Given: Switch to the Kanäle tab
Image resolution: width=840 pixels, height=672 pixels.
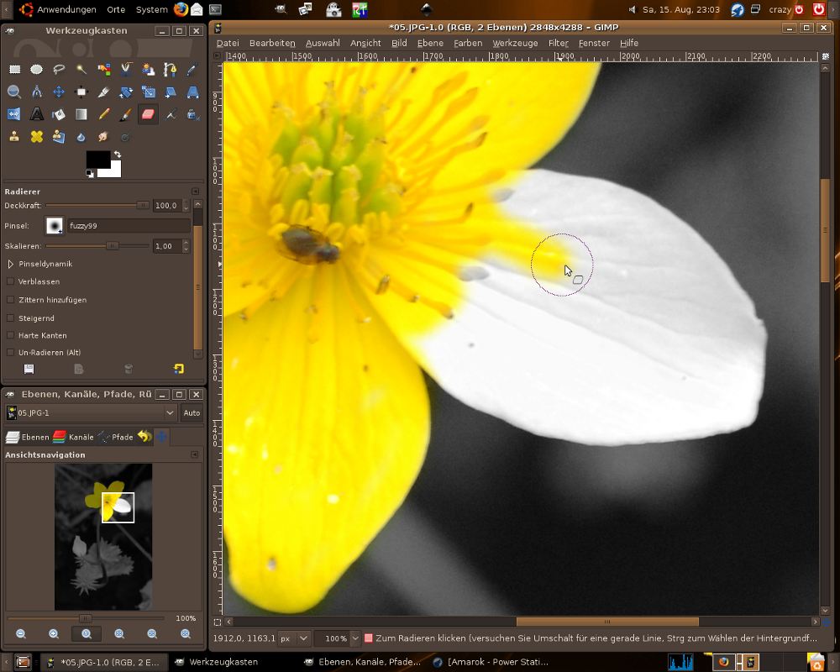Looking at the screenshot, I should [x=74, y=437].
